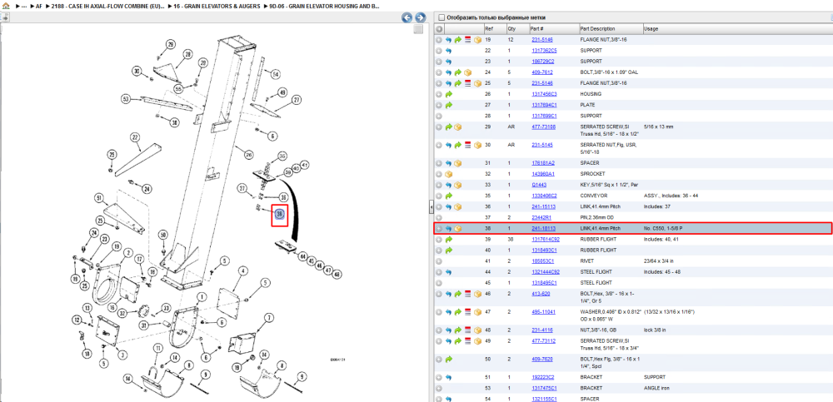Expand the '...' breadcrumb level

(24, 7)
